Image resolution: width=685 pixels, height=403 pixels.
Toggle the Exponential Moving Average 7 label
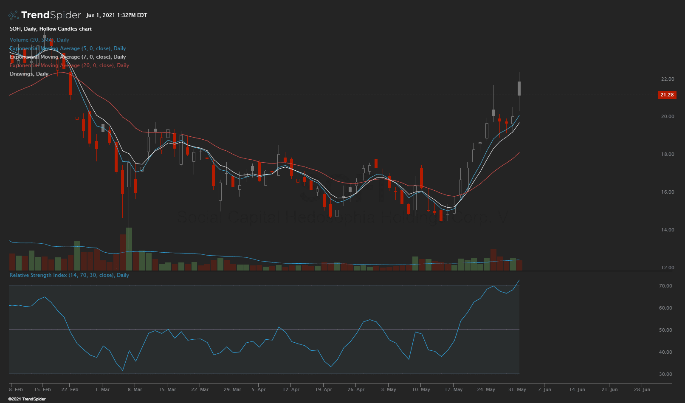point(68,57)
